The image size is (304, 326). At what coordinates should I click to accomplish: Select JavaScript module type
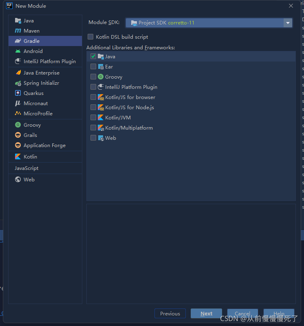coord(26,168)
